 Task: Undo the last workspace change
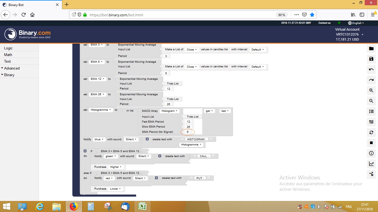tap(371, 69)
